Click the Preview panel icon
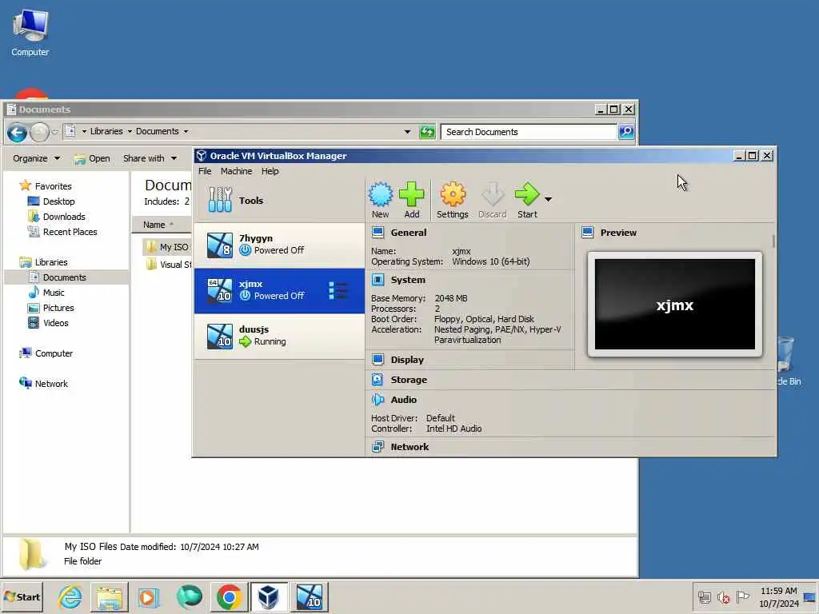Image resolution: width=819 pixels, height=614 pixels. (x=588, y=233)
